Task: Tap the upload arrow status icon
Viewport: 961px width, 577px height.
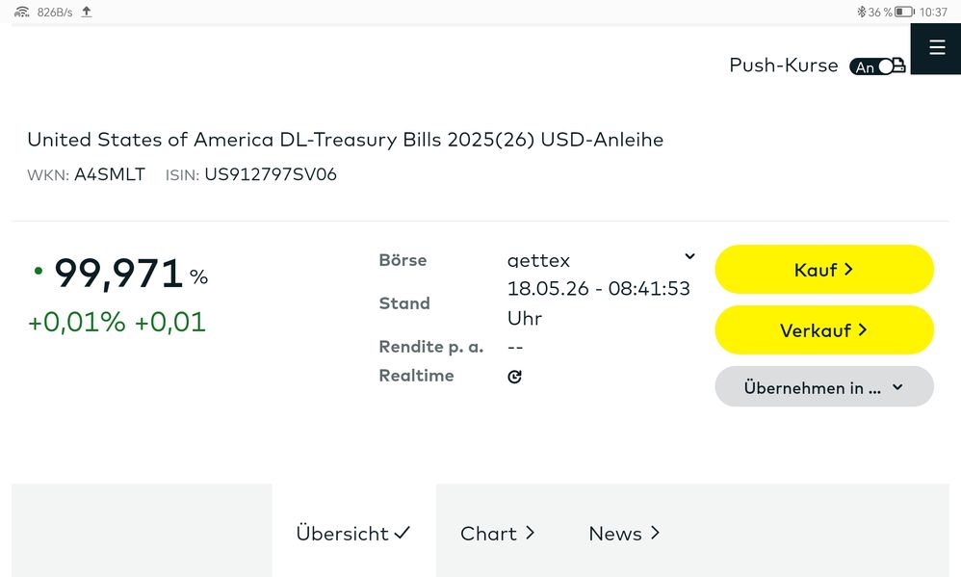Action: click(87, 12)
